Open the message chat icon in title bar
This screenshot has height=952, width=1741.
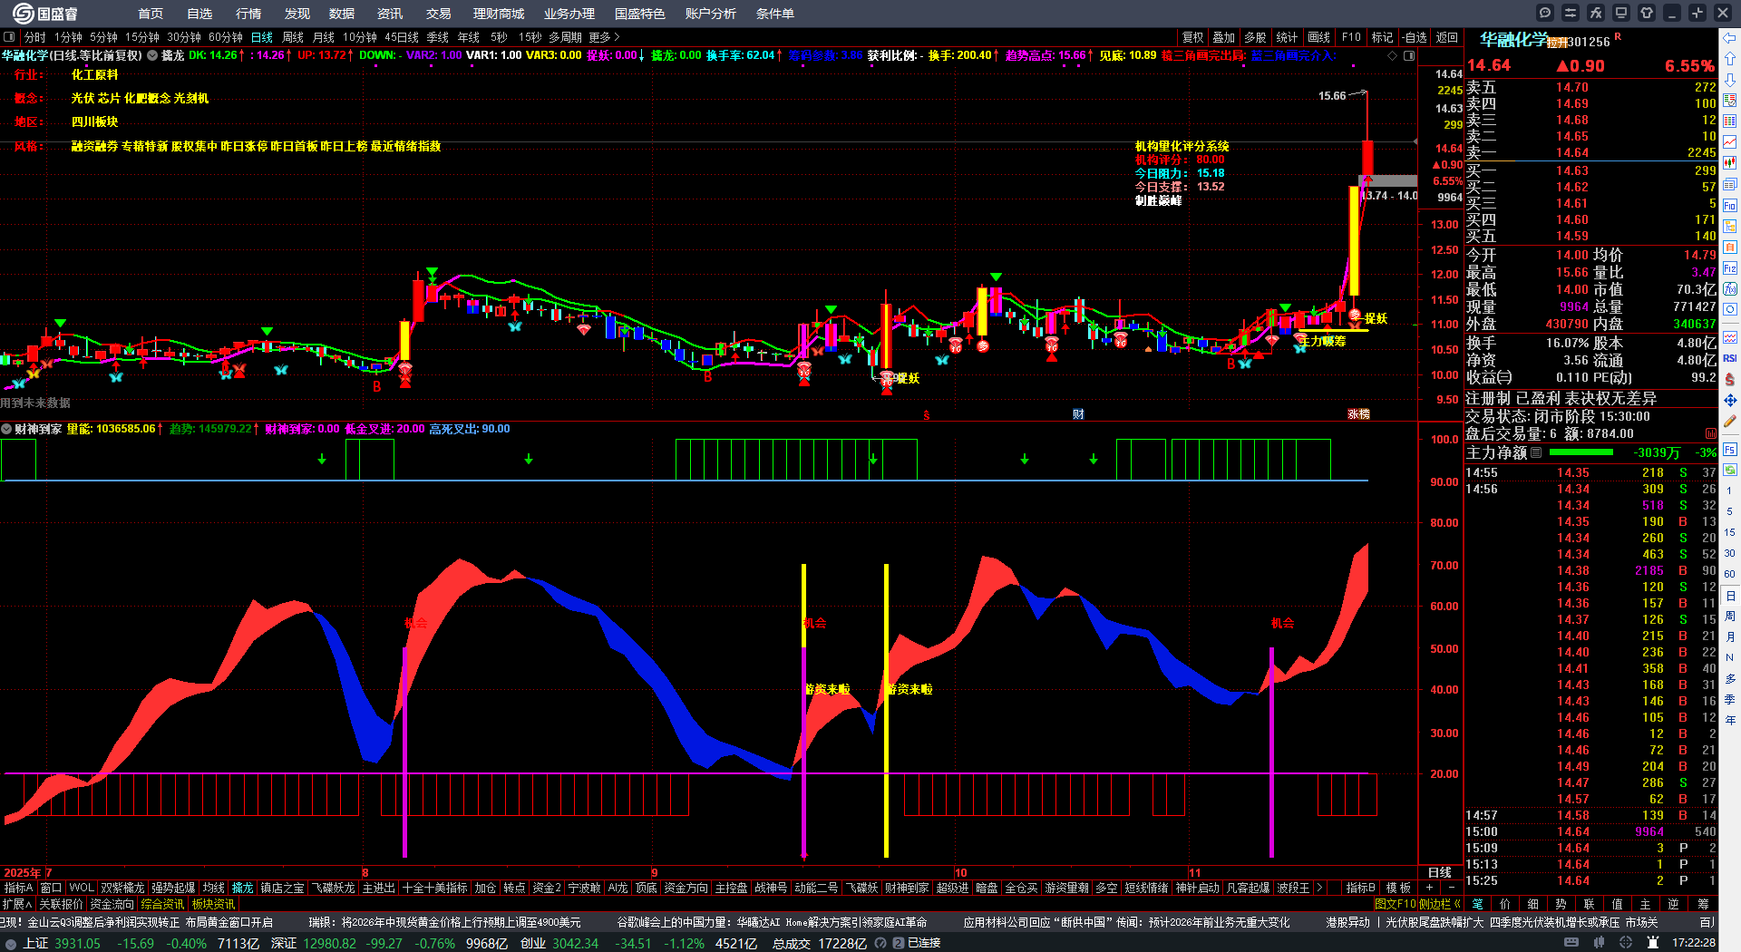tap(1545, 13)
